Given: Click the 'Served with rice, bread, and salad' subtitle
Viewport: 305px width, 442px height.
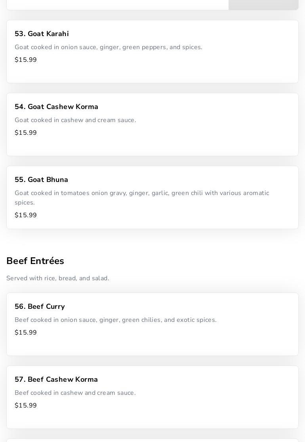Looking at the screenshot, I should pyautogui.click(x=58, y=278).
